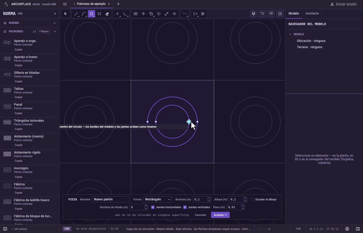Expand the NORMA section chevron
The image size is (363, 233).
tap(55, 23)
